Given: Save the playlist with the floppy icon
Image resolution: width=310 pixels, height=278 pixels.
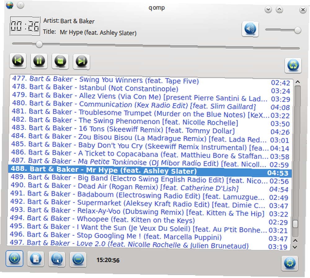Looking at the screenshot, I should point(57,259).
